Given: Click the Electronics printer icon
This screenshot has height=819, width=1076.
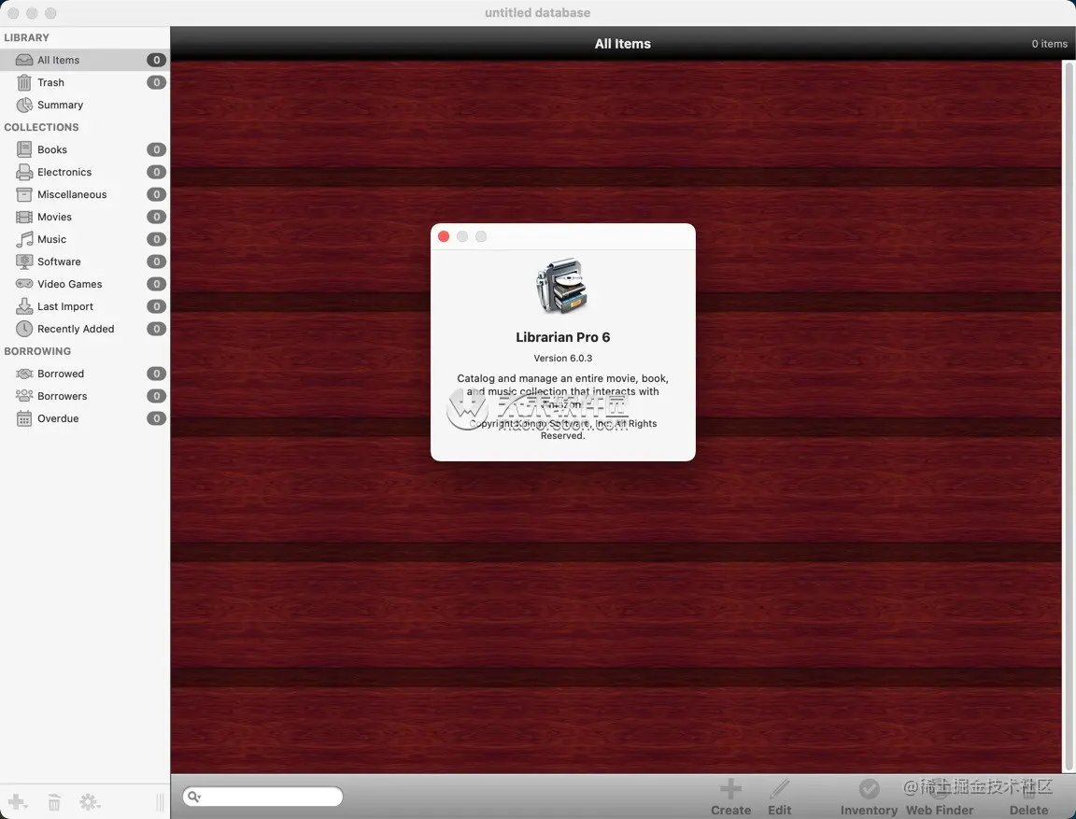Looking at the screenshot, I should pos(24,172).
